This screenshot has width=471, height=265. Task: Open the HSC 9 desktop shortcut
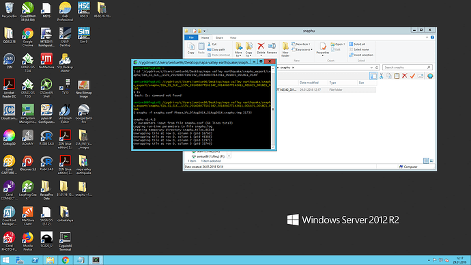click(84, 10)
